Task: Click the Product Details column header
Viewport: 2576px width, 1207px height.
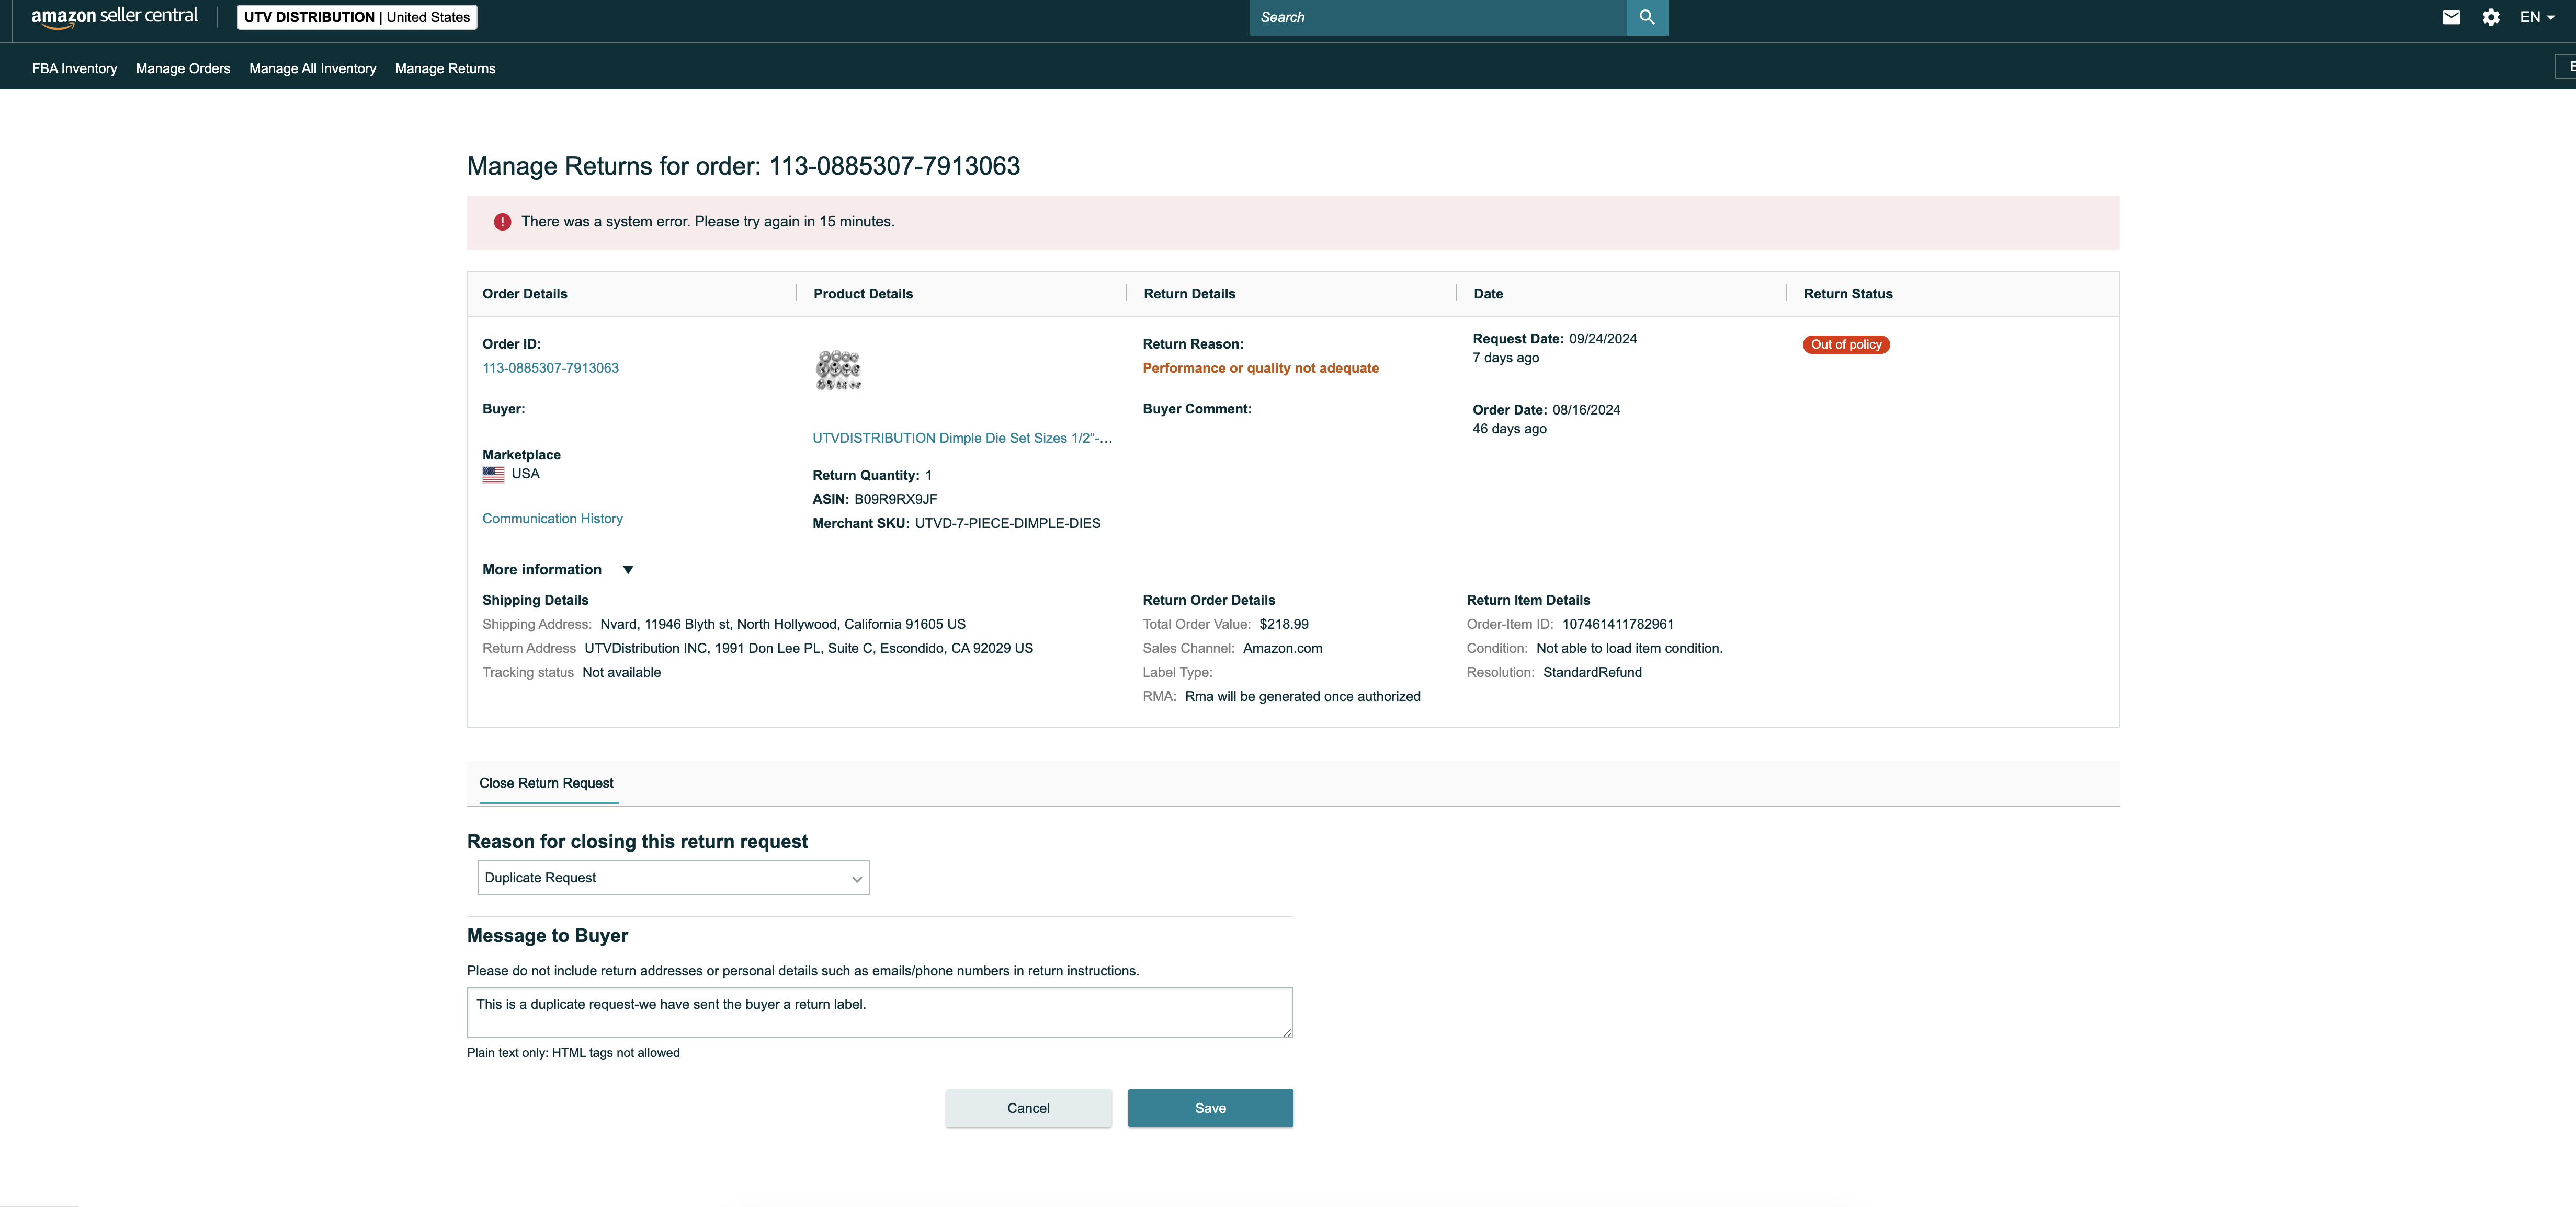Action: [863, 294]
